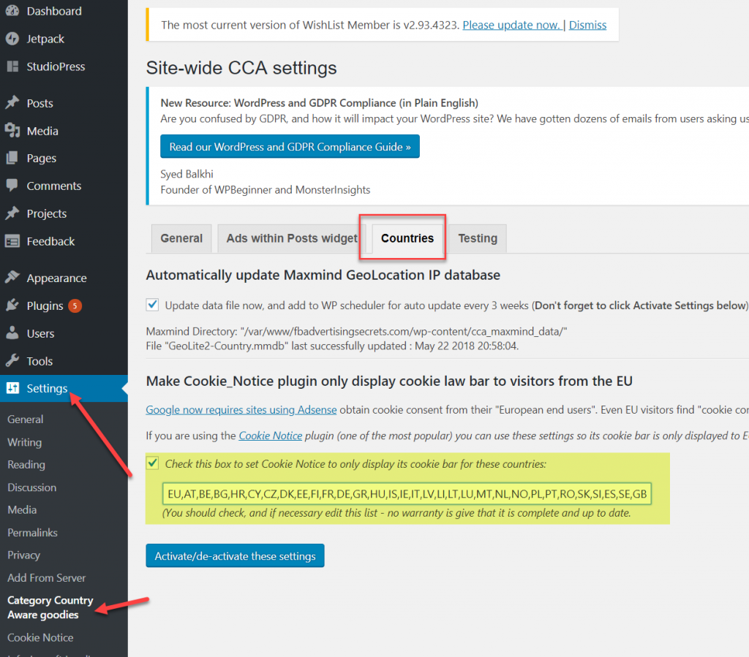Viewport: 749px width, 657px height.
Task: Click the Dashboard gauge icon
Action: click(12, 10)
